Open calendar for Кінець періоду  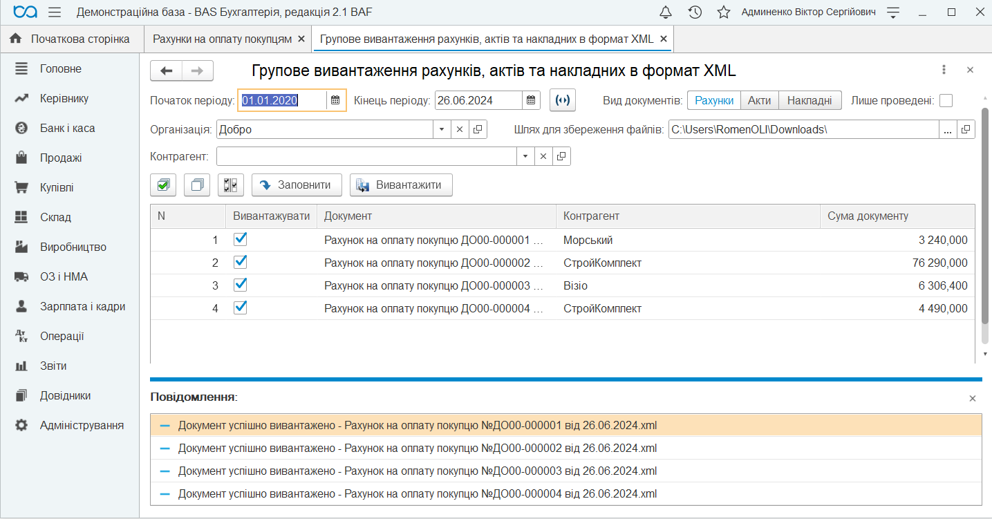(x=531, y=100)
